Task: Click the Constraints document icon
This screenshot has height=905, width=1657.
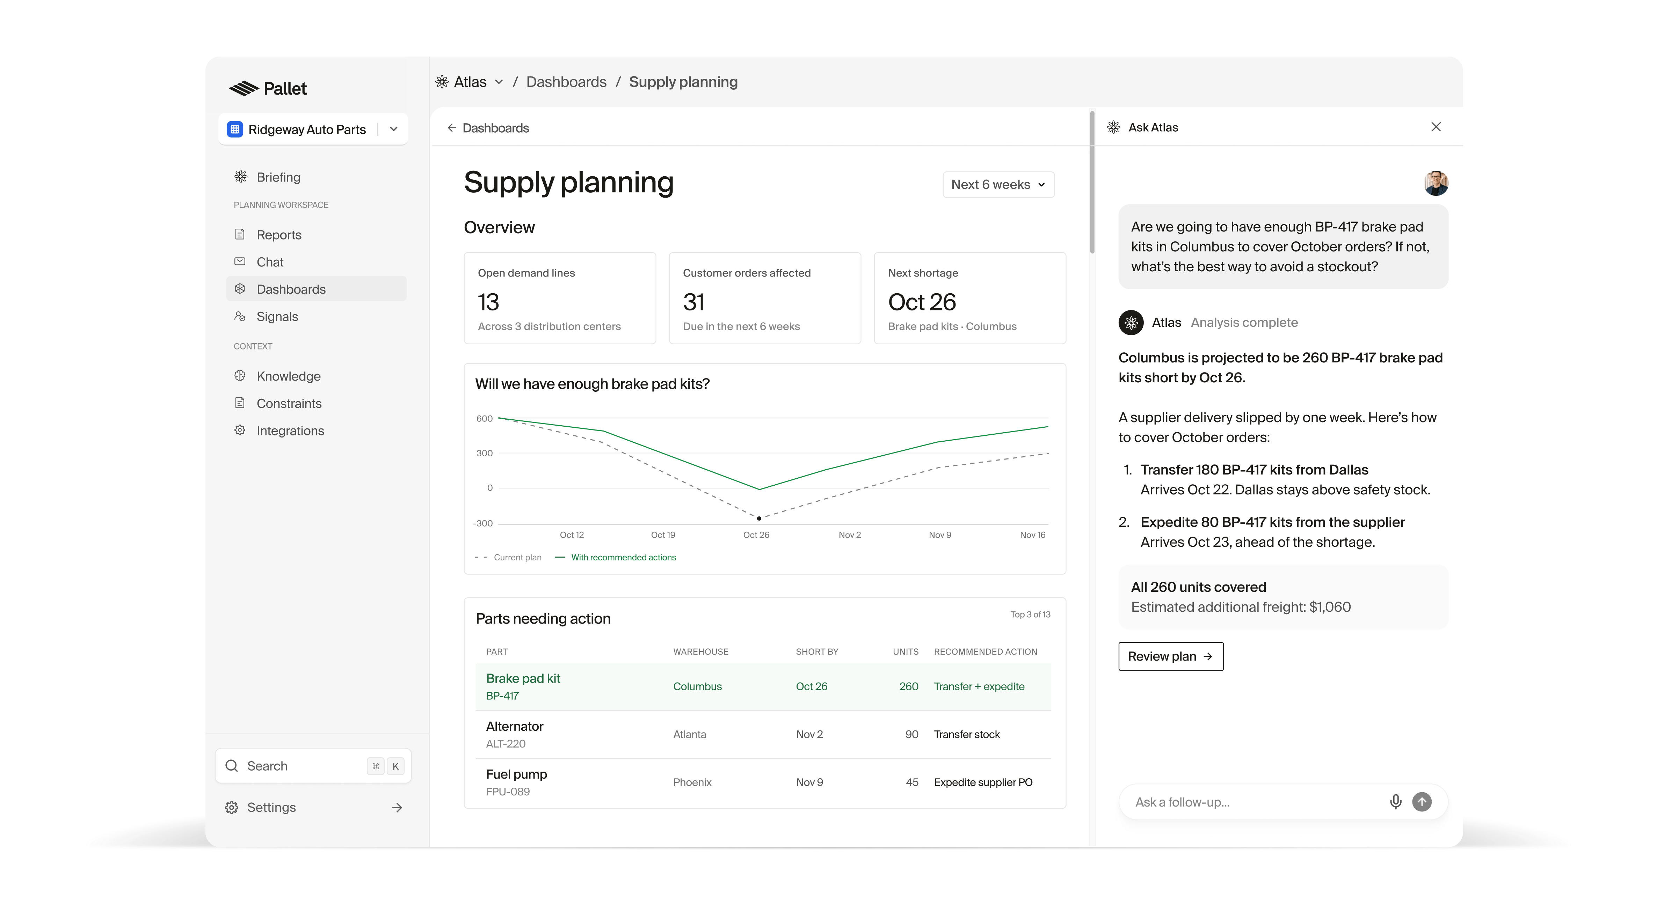Action: coord(240,403)
